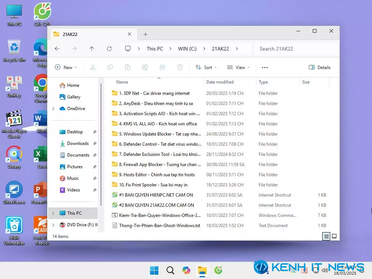Open See more three-dots menu
Viewport: 372px width, 279px height.
265,67
